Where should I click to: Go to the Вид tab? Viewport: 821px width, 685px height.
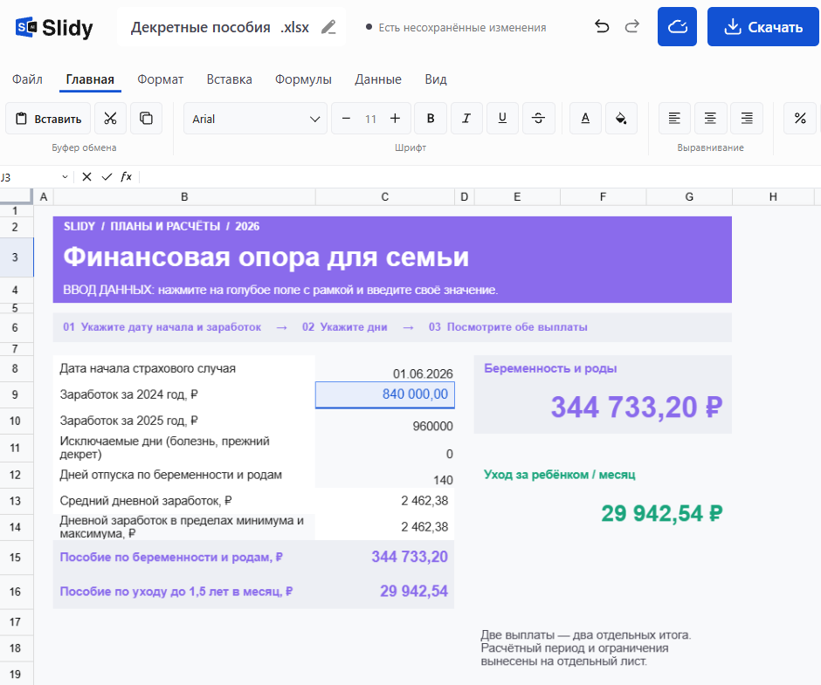[436, 79]
